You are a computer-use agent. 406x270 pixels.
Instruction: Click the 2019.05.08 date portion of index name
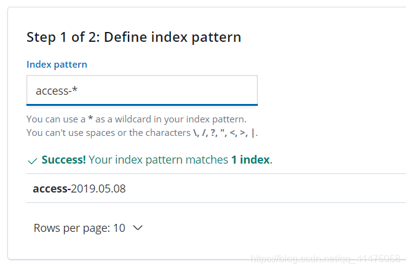coord(98,188)
